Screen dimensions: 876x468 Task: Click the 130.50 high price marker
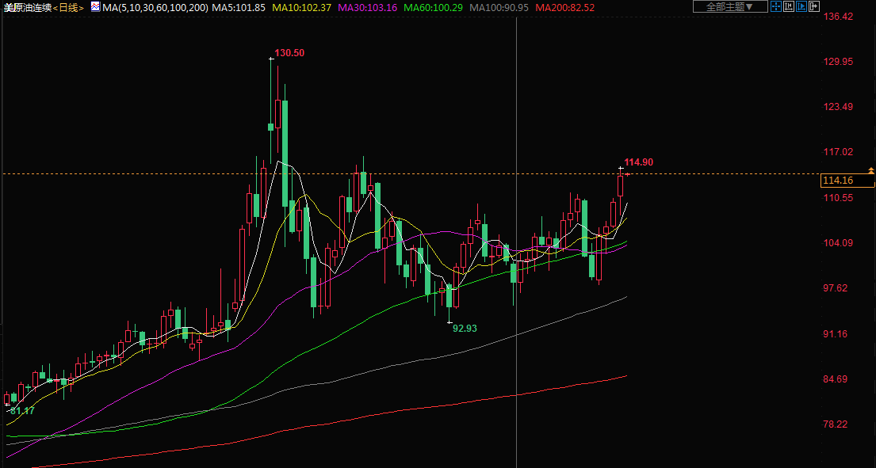click(289, 53)
